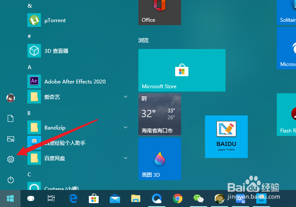Open the blue Q cloud browser on taskbar
Viewport: 296px width, 207px height.
[157, 198]
